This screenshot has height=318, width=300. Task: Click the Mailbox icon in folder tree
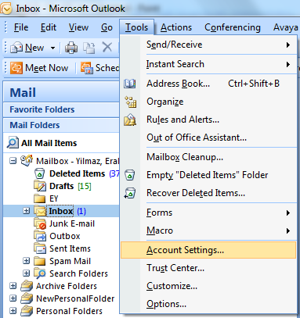[x=27, y=161]
